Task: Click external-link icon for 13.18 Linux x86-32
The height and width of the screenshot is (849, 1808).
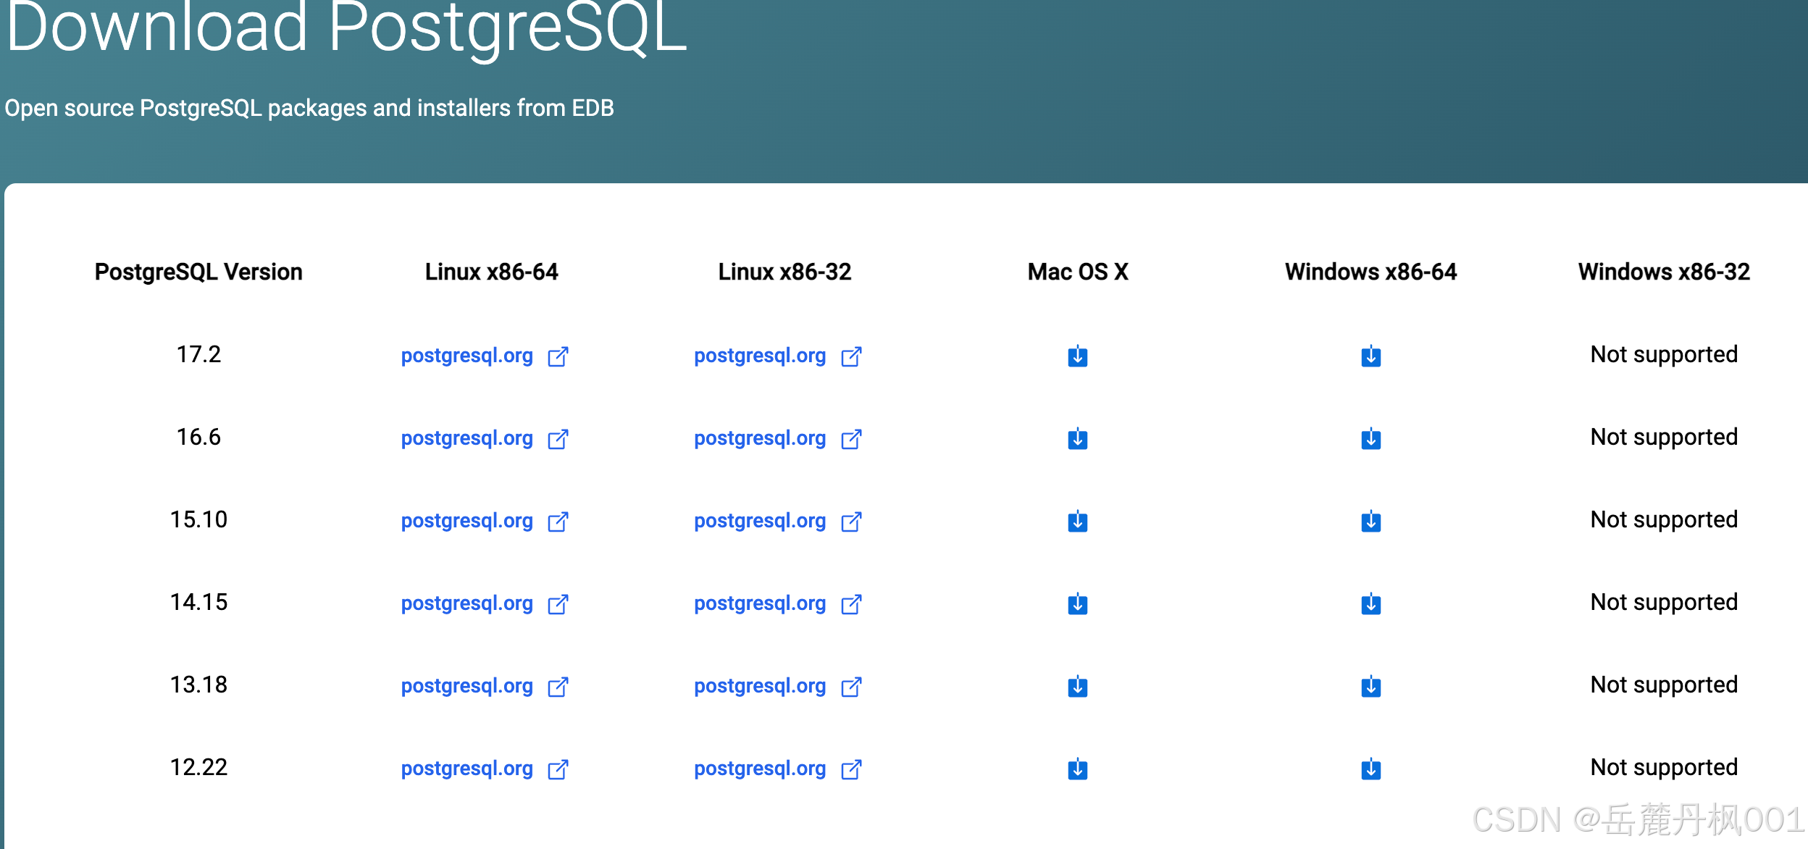Action: (x=851, y=687)
